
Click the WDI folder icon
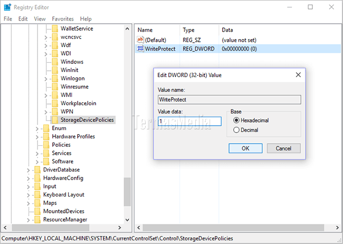click(55, 53)
